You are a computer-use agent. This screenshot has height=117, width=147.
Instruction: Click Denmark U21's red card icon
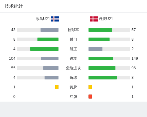point(90,96)
